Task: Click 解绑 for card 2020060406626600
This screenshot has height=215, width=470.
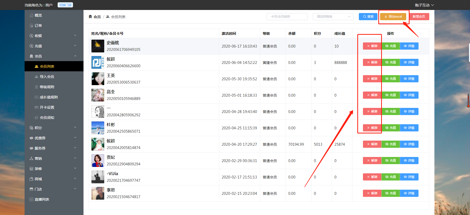Action: click(x=372, y=62)
